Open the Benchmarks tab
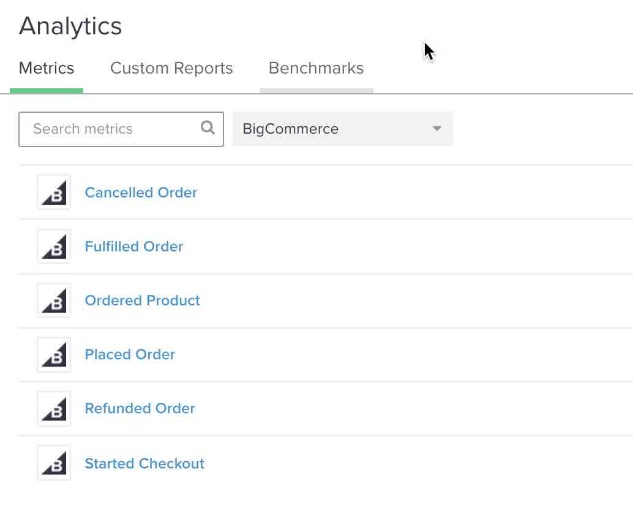 coord(316,68)
